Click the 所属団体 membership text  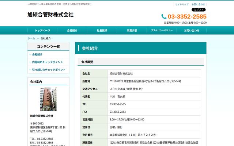coord(154,143)
